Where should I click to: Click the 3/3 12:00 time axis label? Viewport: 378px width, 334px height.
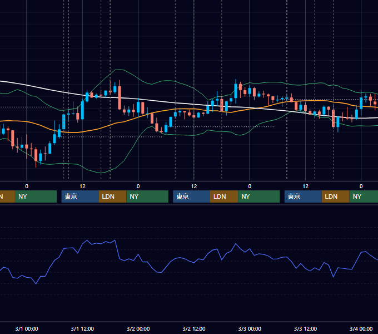305,328
